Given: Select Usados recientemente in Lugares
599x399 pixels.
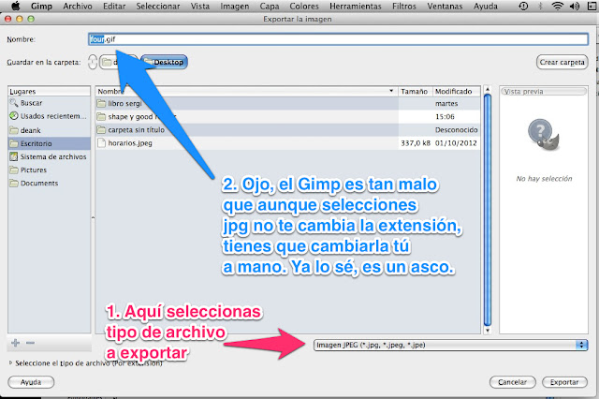Looking at the screenshot, I should [49, 116].
